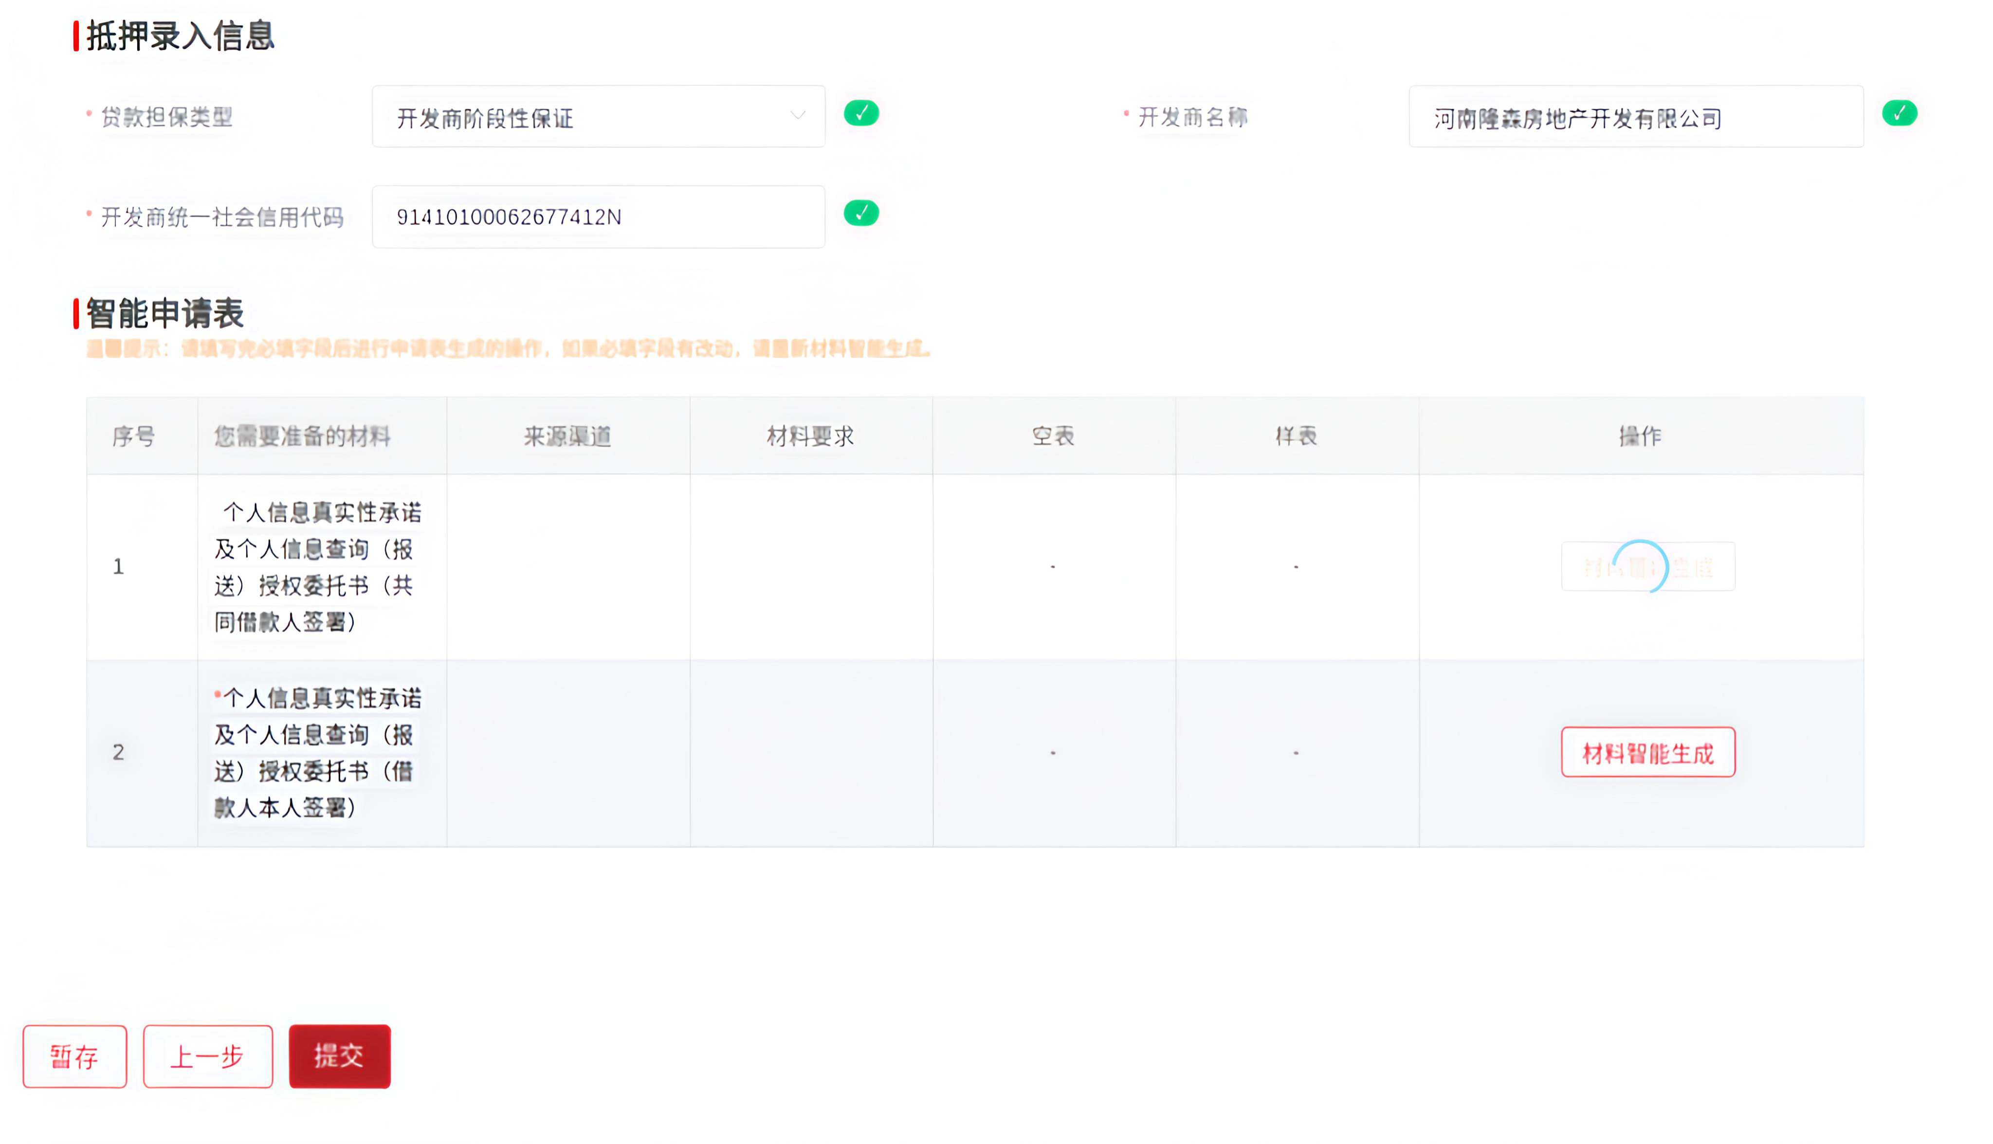Open the 贷款担保类型 dropdown arrow

coord(797,115)
